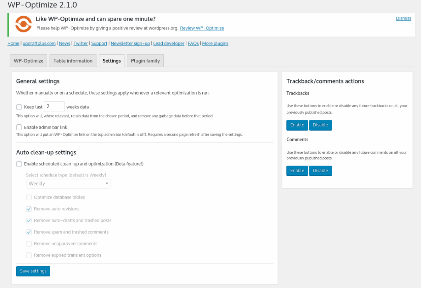Screen dimensions: 421x288
Task: Click the weeks number input field
Action: [54, 107]
